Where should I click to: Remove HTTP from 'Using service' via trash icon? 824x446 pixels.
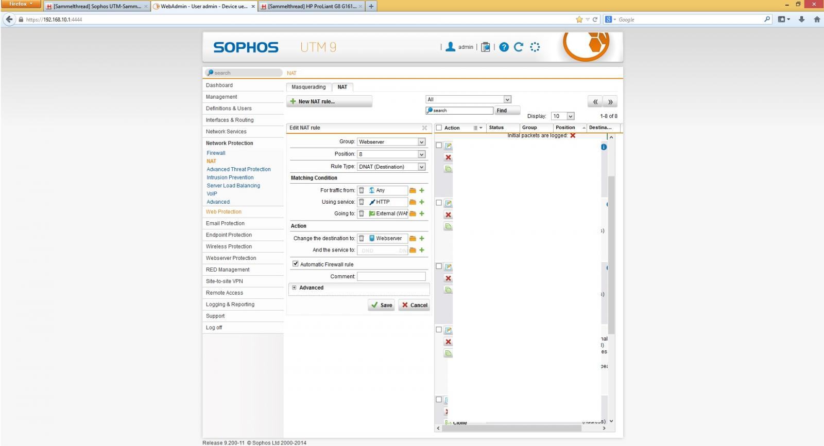click(362, 202)
